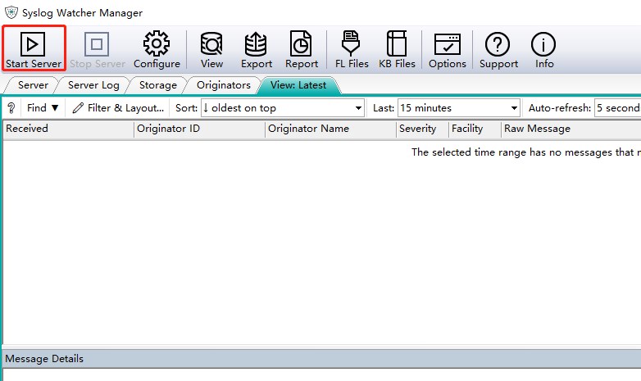Sort by Originator ID column header
641x381 pixels.
click(199, 129)
